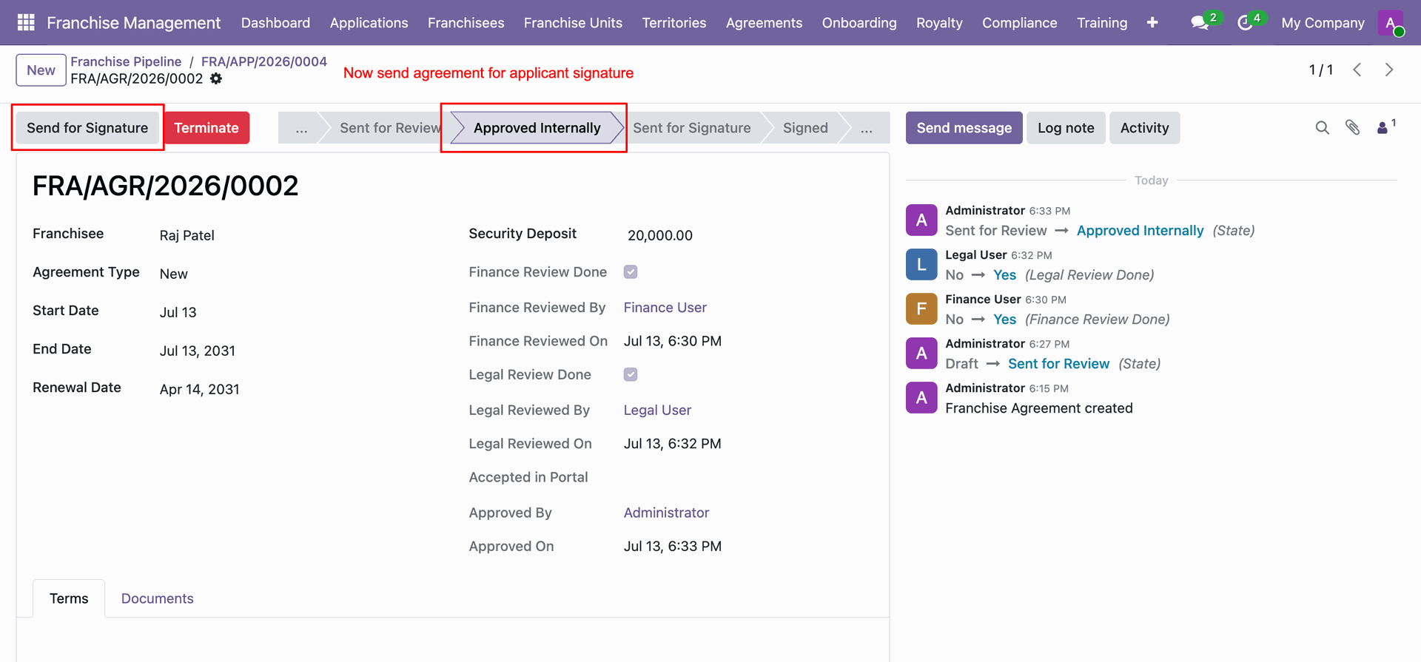The image size is (1421, 662).
Task: Open breadcrumb FRA/APP/2026/0004
Action: pyautogui.click(x=264, y=61)
